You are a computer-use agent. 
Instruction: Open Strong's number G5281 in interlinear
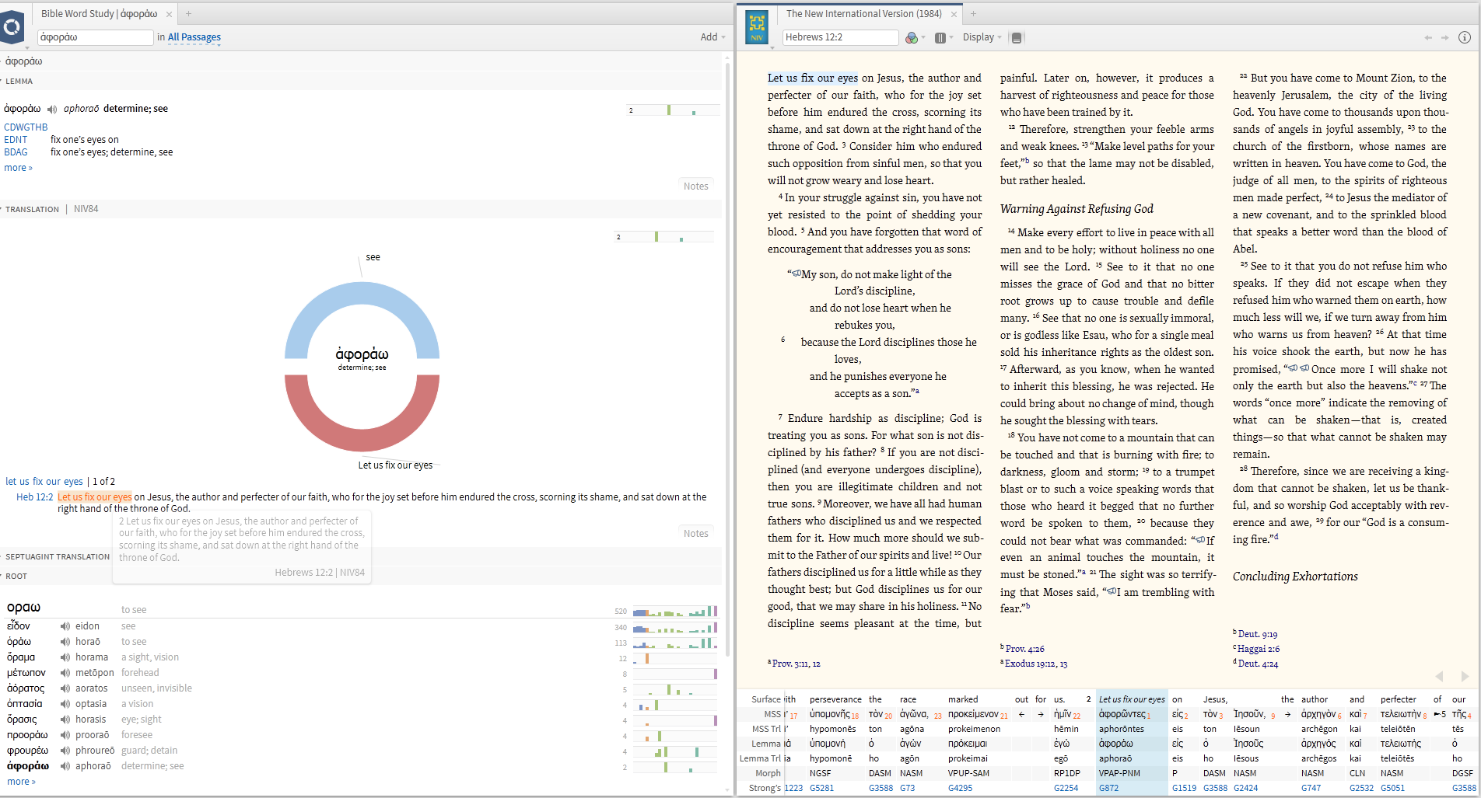click(x=821, y=788)
